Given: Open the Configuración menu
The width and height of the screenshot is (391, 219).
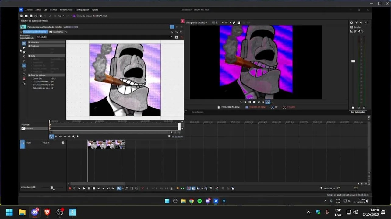Looking at the screenshot, I should coord(82,10).
